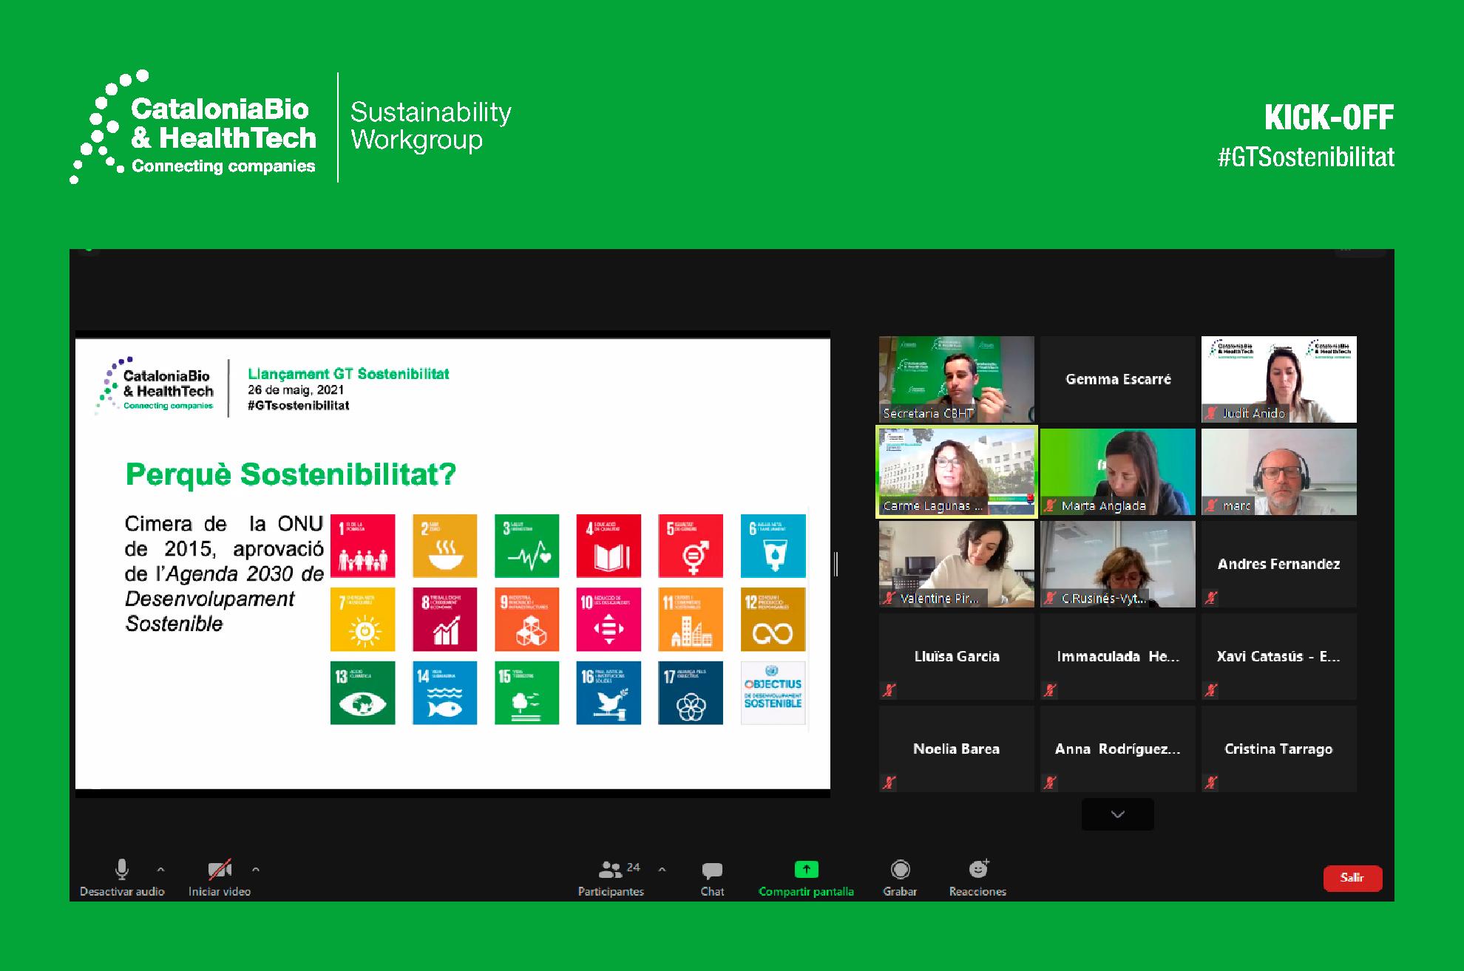Click SDG 4 education book icon

[x=609, y=545]
